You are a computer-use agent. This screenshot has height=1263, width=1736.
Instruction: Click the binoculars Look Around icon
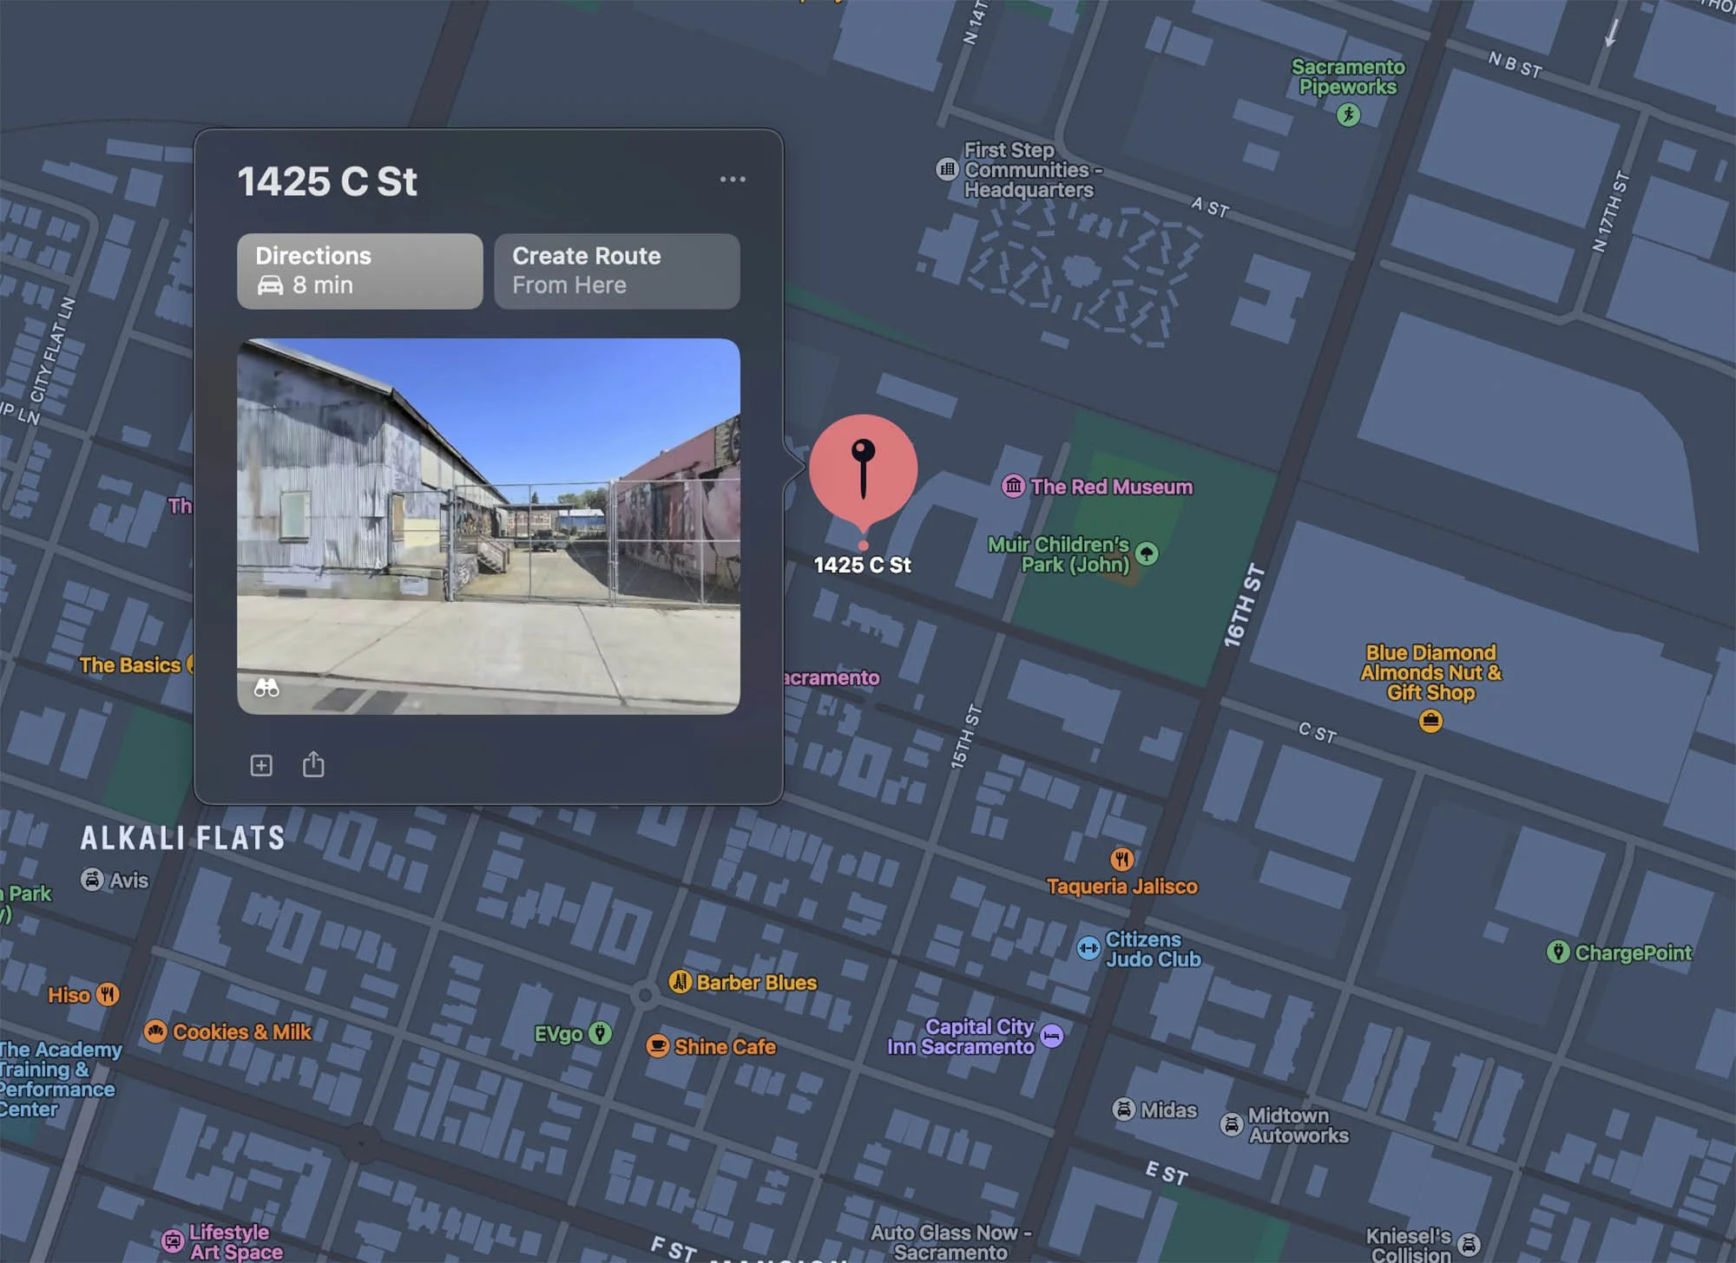pos(266,688)
